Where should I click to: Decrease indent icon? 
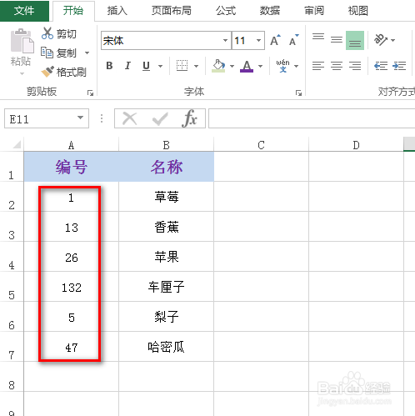(x=381, y=66)
